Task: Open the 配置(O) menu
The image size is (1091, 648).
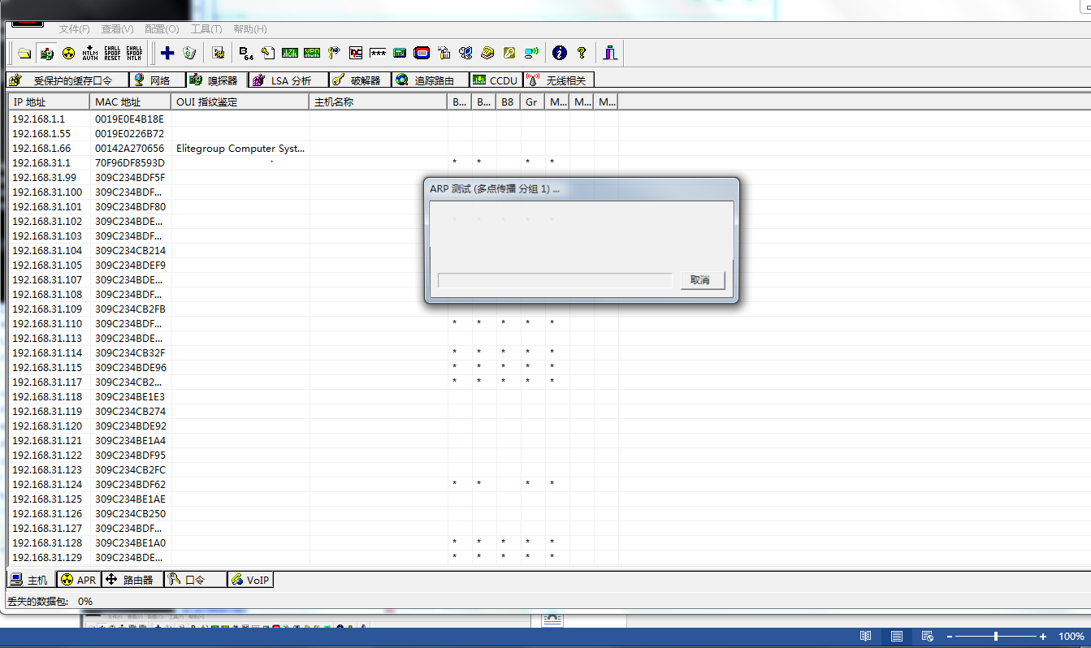Action: pos(162,29)
